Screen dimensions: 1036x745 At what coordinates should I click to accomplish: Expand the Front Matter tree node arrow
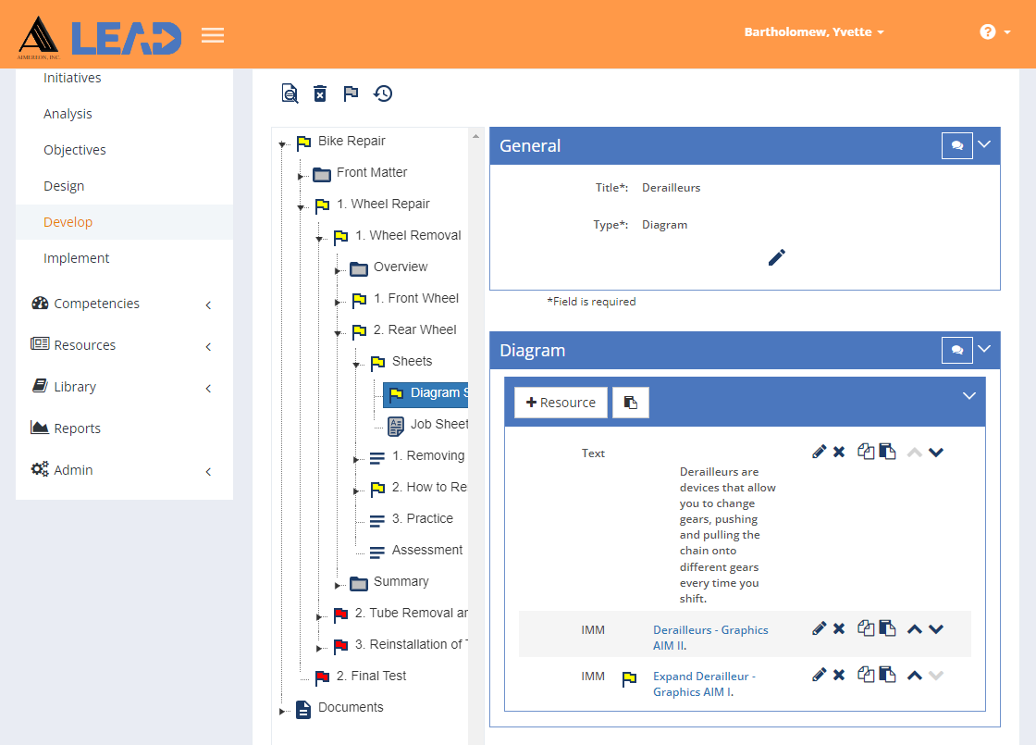coord(300,177)
